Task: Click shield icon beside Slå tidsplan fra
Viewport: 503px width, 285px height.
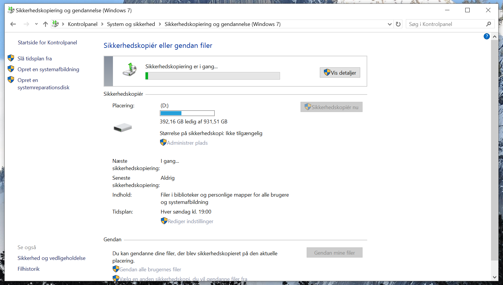Action: tap(11, 58)
